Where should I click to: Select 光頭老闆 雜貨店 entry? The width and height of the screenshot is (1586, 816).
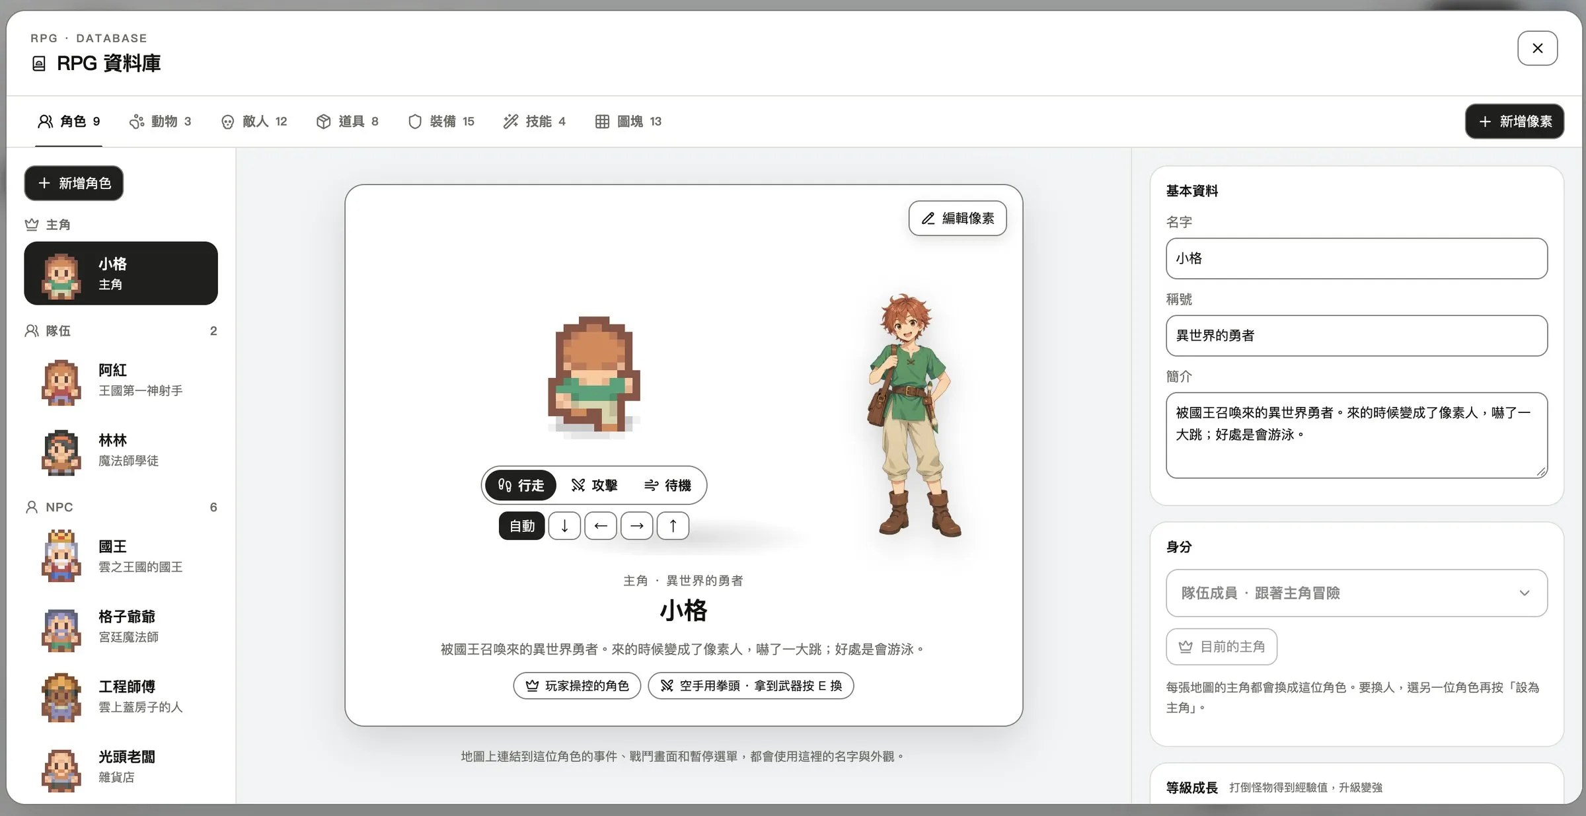[x=121, y=766]
